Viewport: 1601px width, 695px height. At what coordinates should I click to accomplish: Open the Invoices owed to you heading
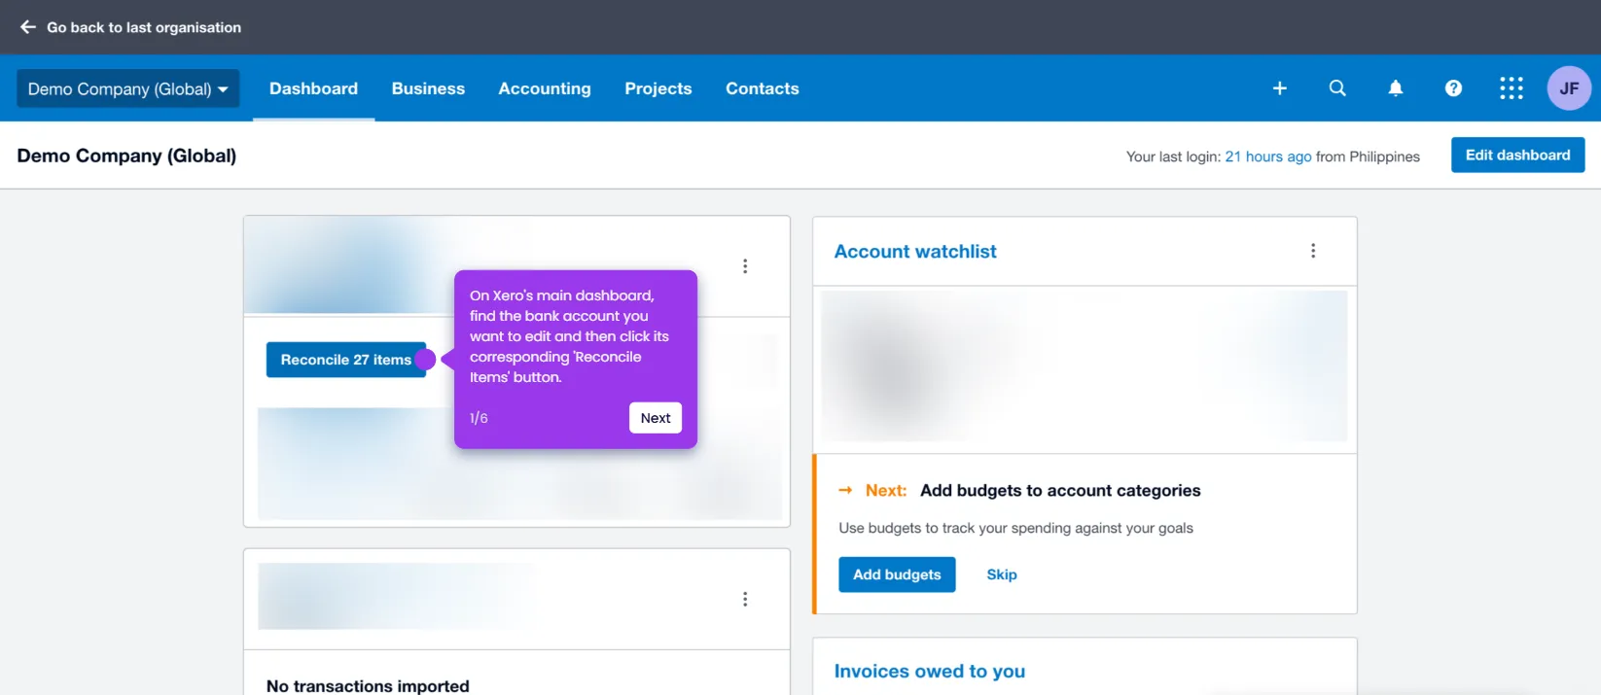tap(930, 672)
